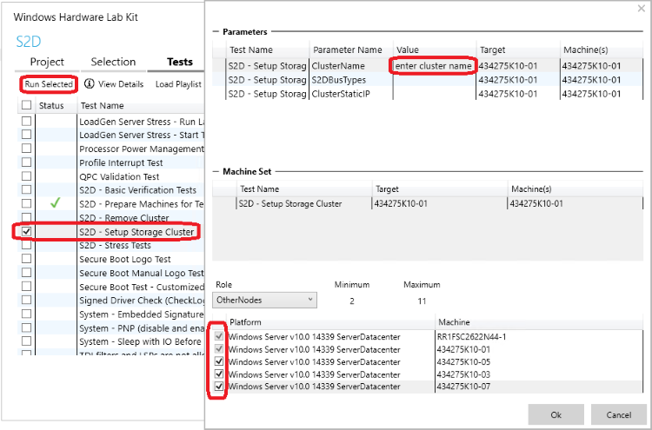
Task: Click the Value column header
Action: pyautogui.click(x=408, y=50)
